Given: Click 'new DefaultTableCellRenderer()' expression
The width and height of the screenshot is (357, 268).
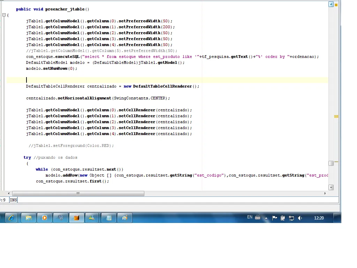Looking at the screenshot, I should (x=161, y=86).
